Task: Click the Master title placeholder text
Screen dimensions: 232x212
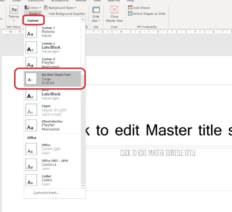Action: [x=159, y=130]
